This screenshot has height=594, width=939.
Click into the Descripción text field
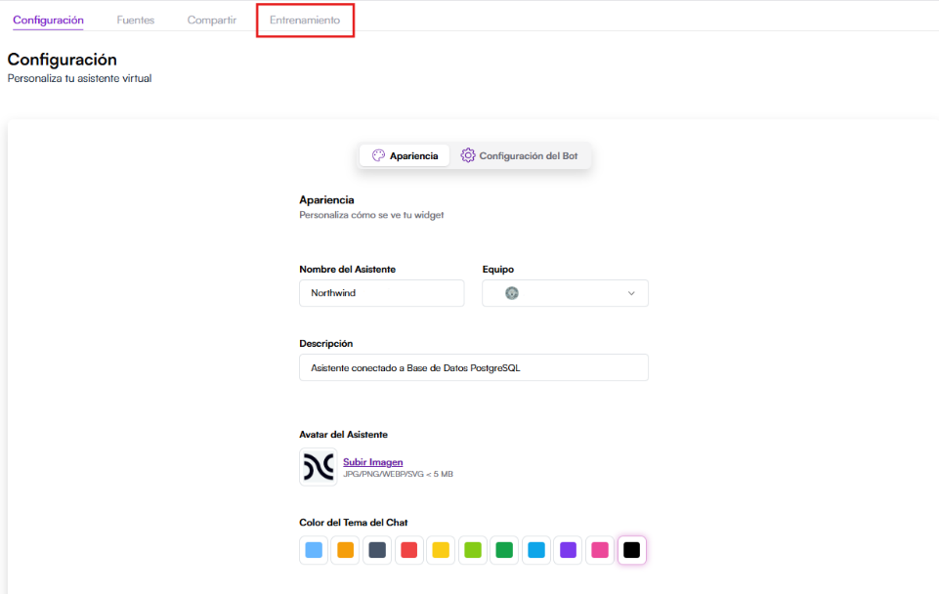pos(473,367)
